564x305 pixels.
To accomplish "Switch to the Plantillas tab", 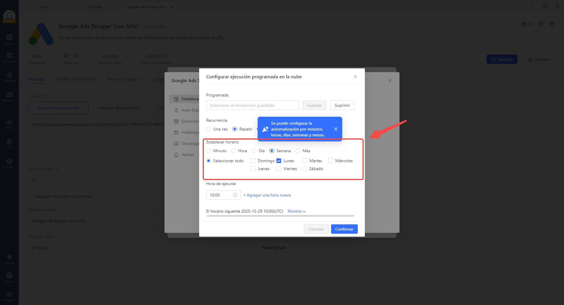I will point(95,6).
